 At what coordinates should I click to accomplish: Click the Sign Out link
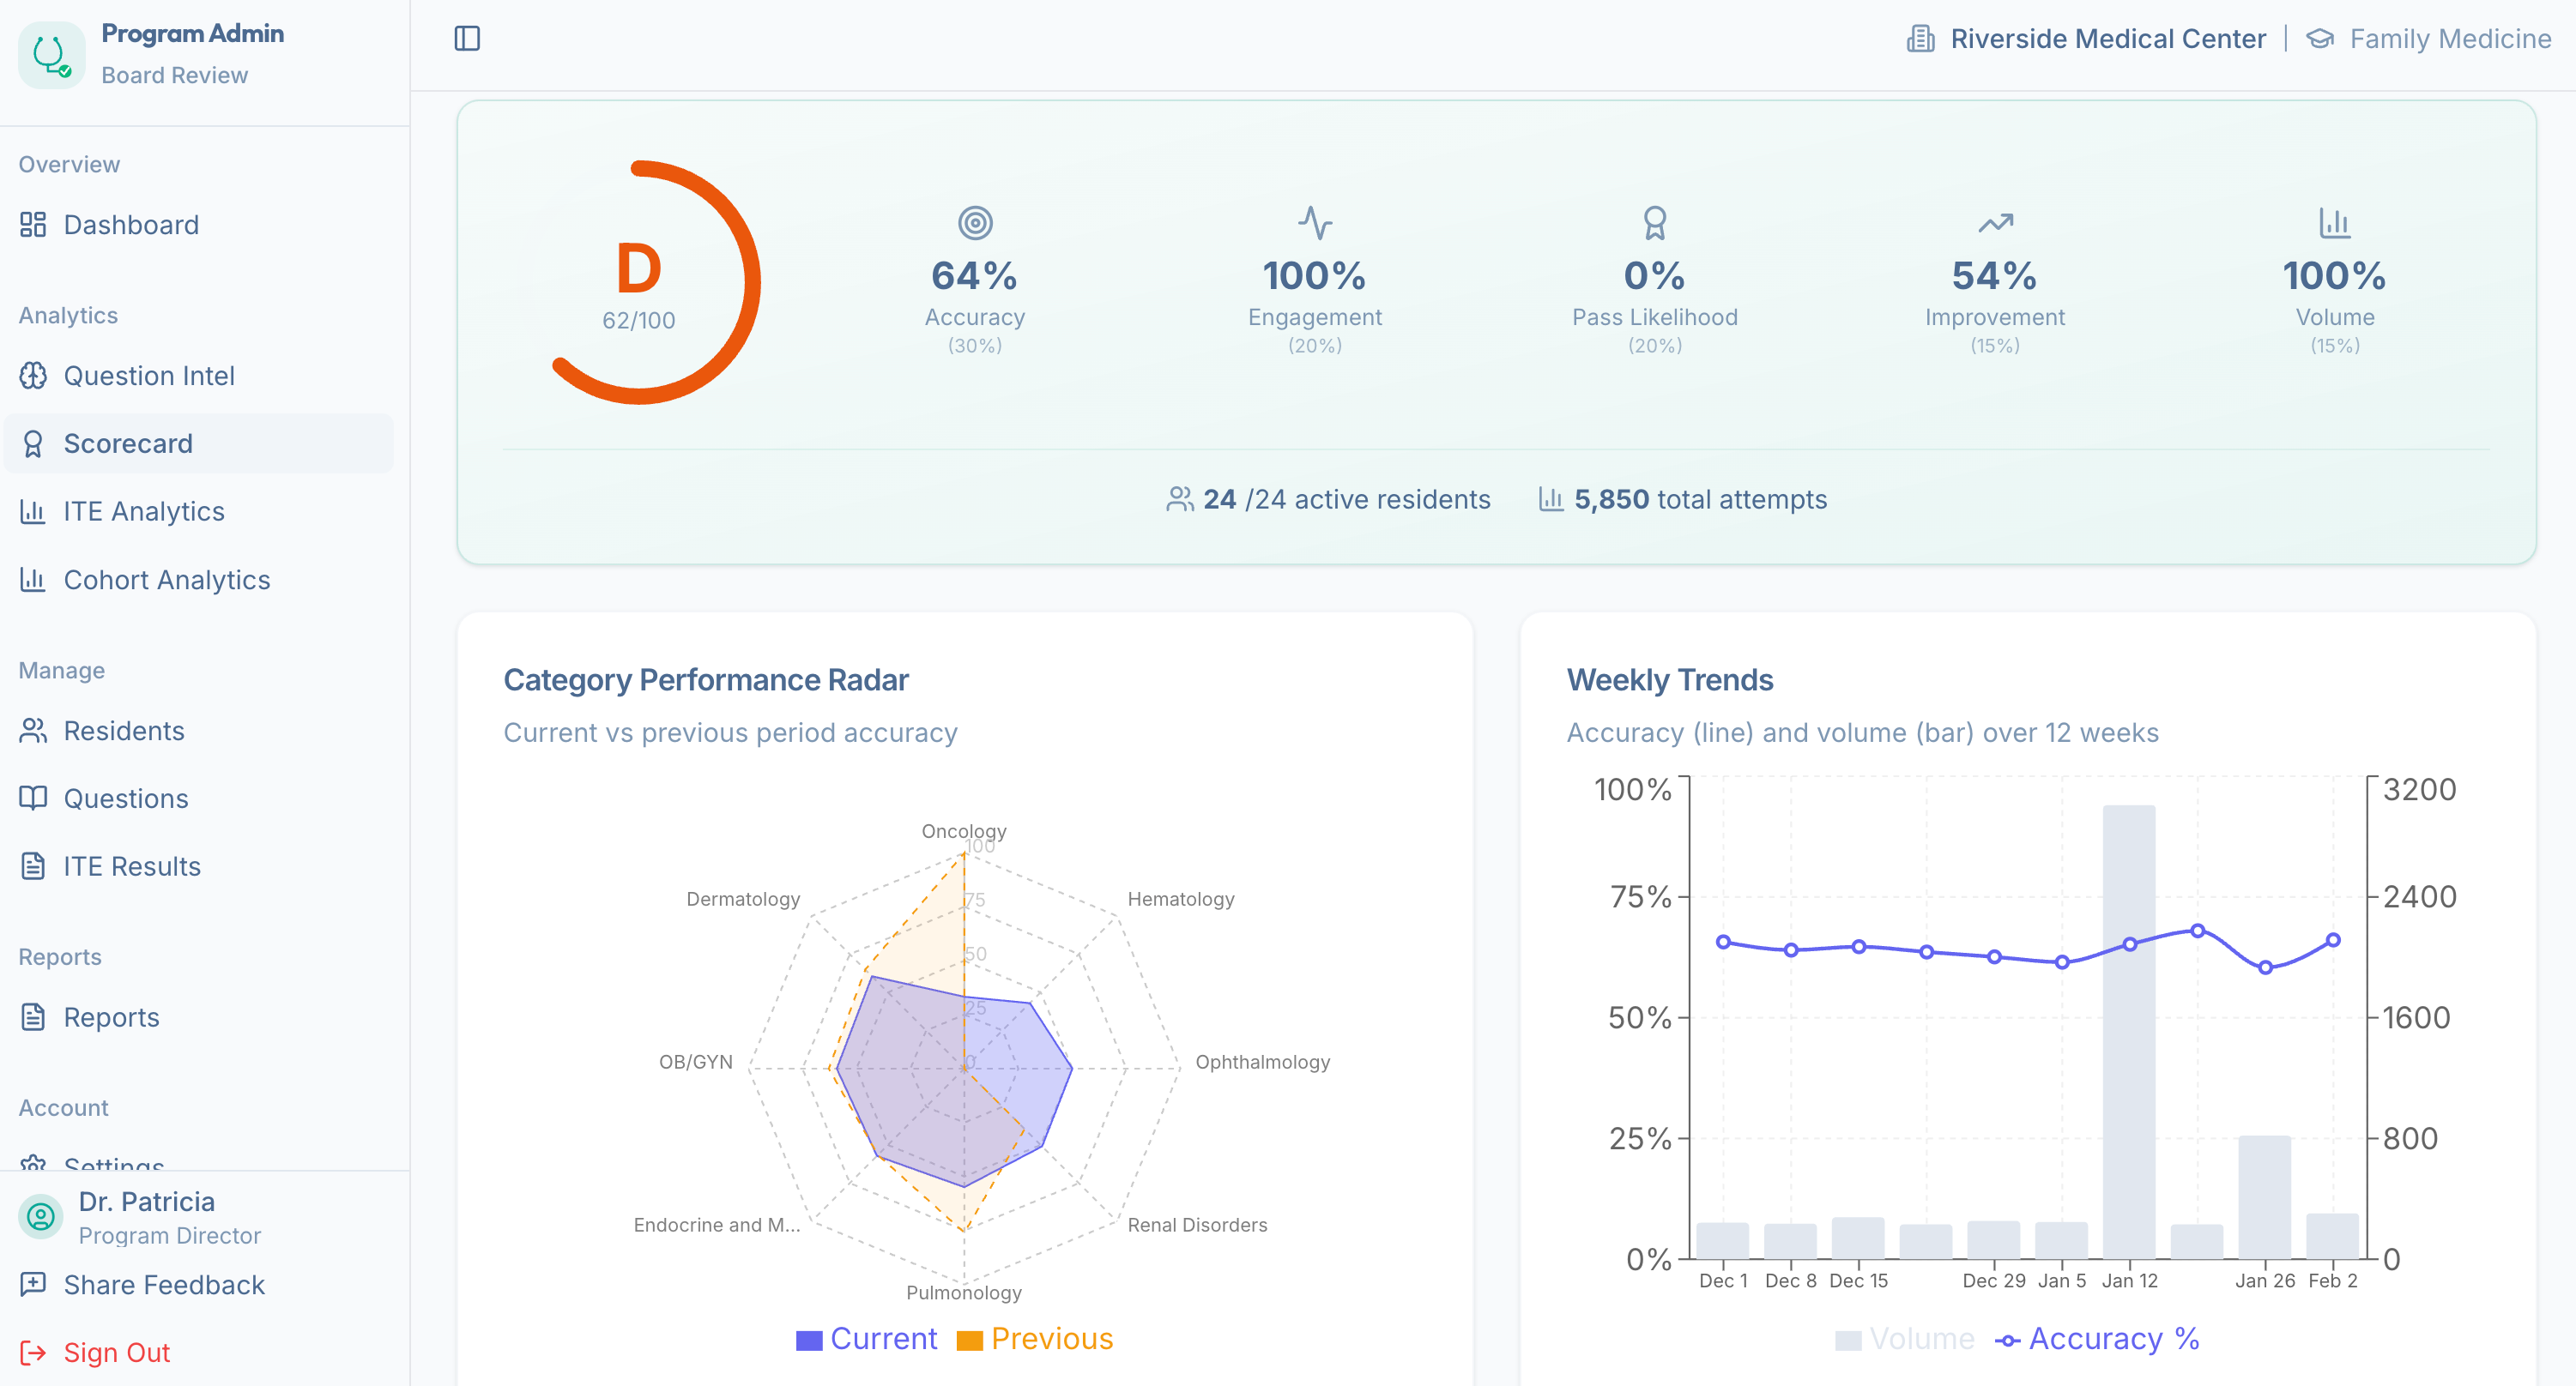click(116, 1352)
